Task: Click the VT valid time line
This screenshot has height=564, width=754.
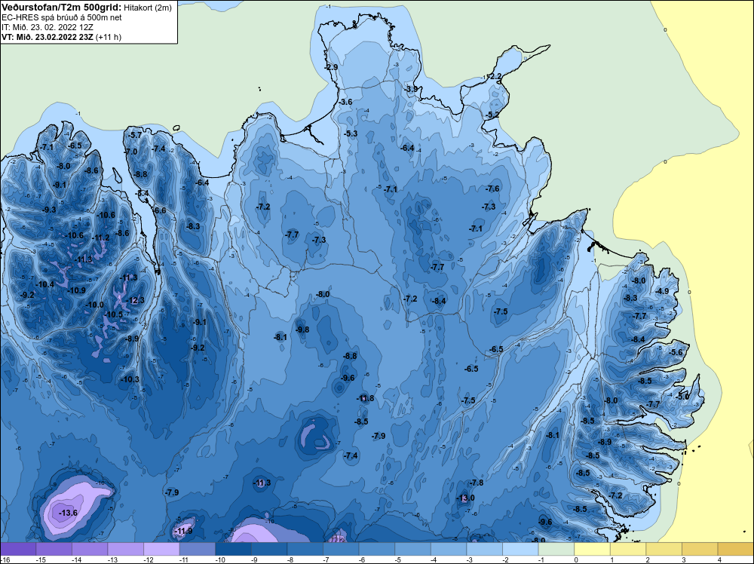Action: click(61, 37)
